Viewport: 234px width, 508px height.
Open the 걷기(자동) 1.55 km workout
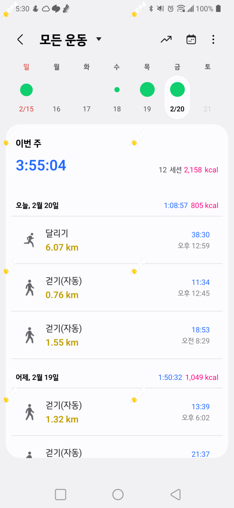click(117, 335)
